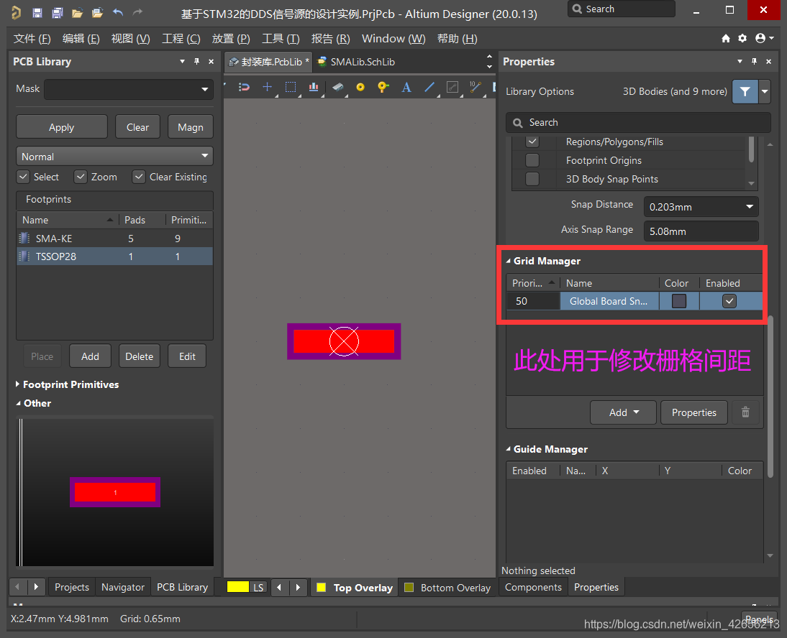Expand Footprint Primitives section
This screenshot has height=638, width=787.
tap(17, 384)
